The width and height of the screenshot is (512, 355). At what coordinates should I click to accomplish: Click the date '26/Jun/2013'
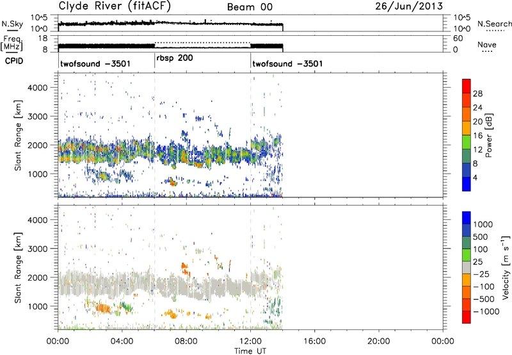(x=409, y=6)
